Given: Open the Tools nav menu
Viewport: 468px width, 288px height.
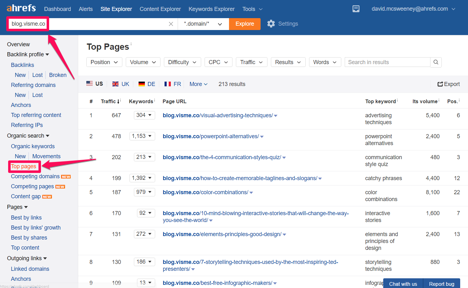Looking at the screenshot, I should point(252,9).
